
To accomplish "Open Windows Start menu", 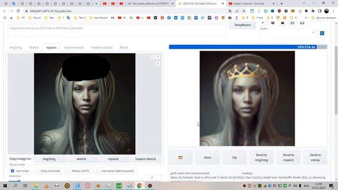I will point(5,186).
